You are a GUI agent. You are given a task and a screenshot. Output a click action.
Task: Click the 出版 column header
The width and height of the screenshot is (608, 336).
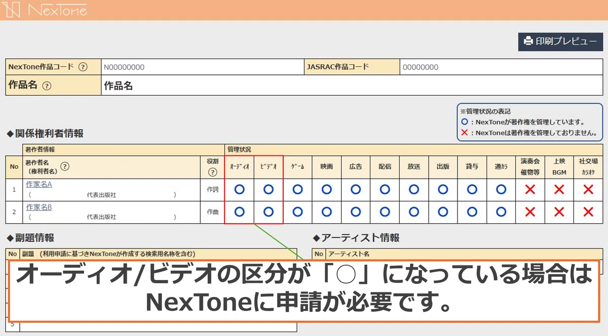pos(443,166)
